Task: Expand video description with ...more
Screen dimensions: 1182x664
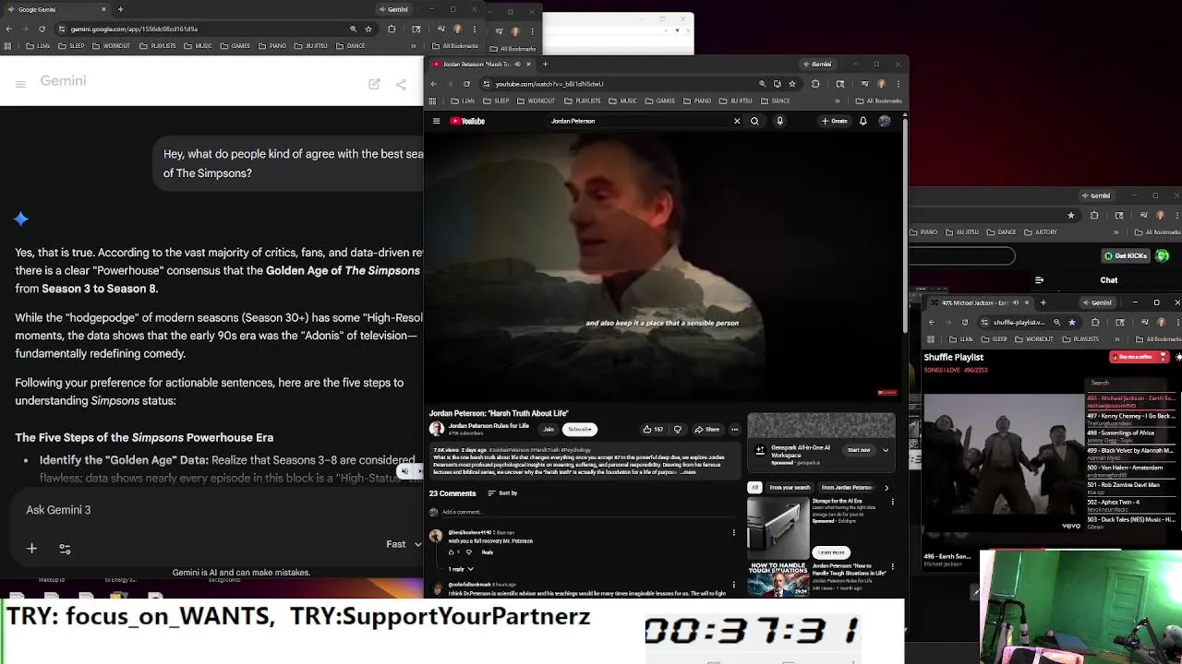Action: 689,472
